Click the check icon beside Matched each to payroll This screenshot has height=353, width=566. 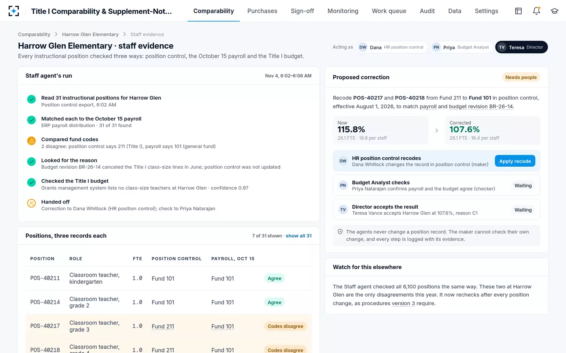[x=31, y=120]
